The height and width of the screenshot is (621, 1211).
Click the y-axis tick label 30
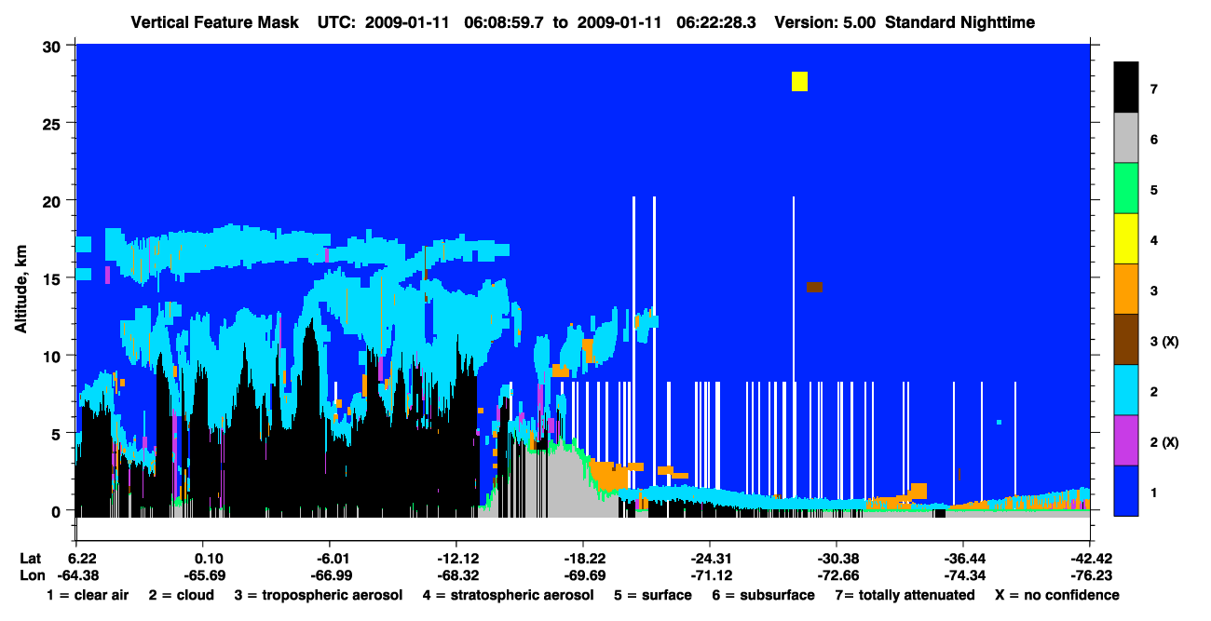point(54,46)
